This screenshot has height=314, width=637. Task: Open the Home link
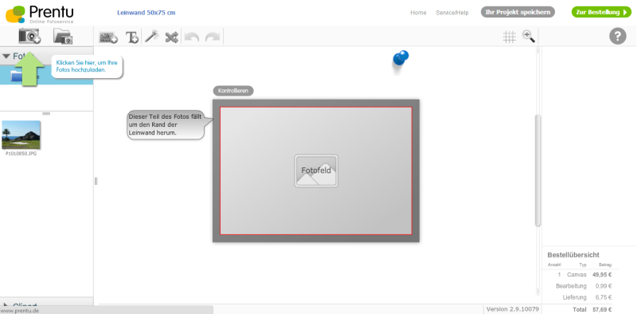tap(418, 13)
